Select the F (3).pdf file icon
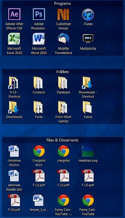Image resolution: width=125 pixels, height=218 pixels. click(x=88, y=176)
